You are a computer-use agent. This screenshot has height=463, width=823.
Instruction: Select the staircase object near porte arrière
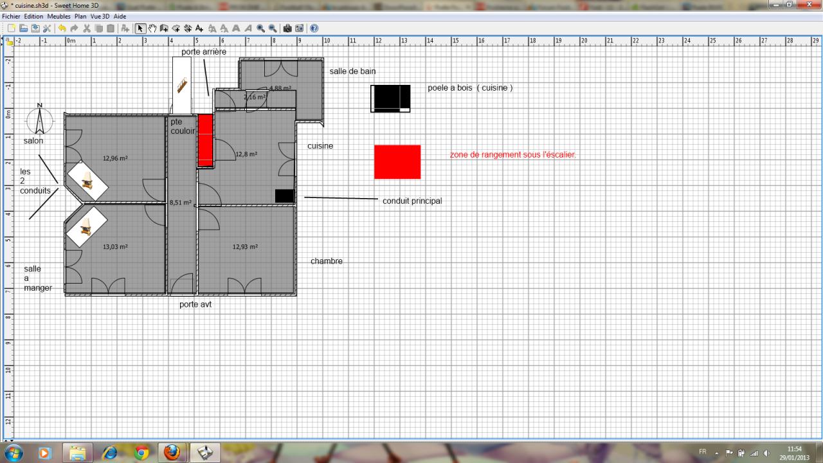tap(182, 86)
